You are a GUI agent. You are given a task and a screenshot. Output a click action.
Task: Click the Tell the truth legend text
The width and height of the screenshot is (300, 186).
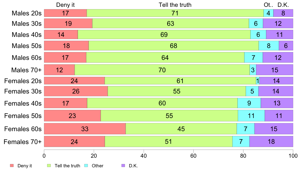tap(67, 166)
